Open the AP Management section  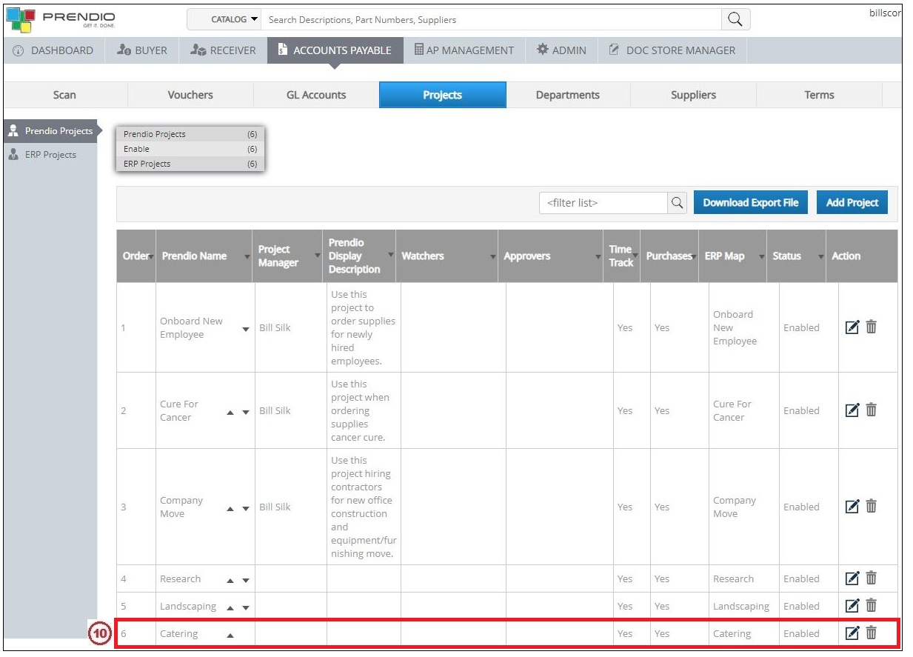pyautogui.click(x=464, y=50)
